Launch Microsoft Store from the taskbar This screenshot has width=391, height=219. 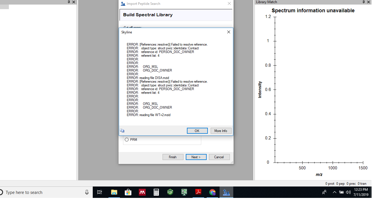[128, 192]
